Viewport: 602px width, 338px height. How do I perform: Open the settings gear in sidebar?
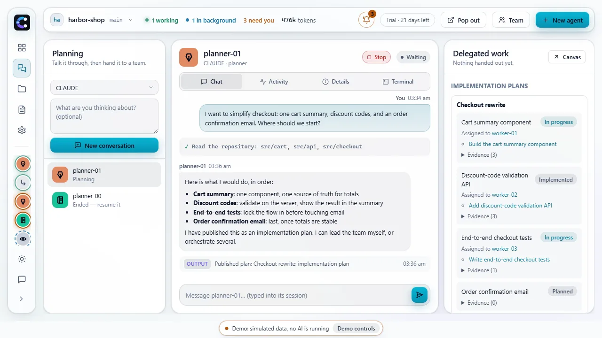22,130
